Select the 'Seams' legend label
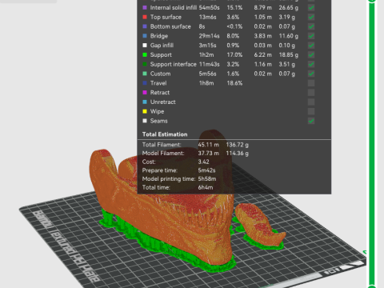This screenshot has height=288, width=384. (x=158, y=121)
